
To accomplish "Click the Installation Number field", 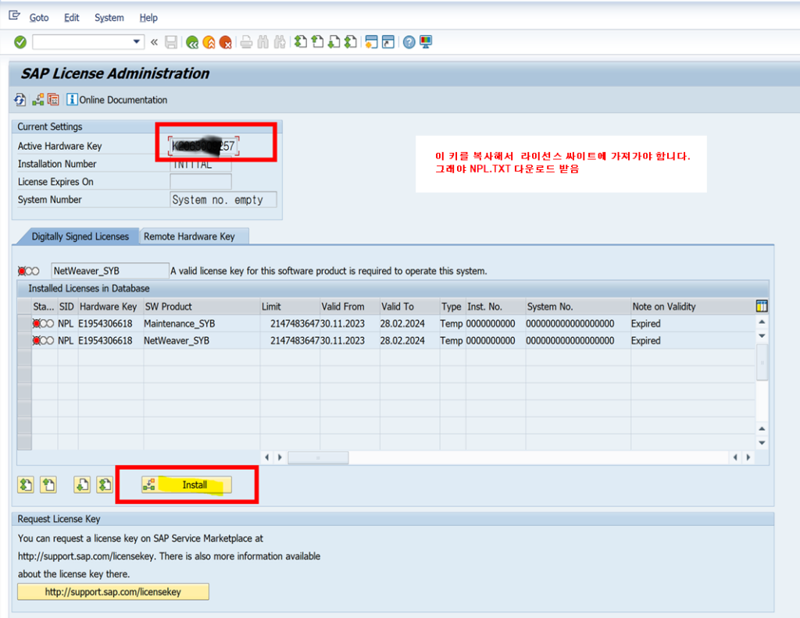I will (201, 165).
